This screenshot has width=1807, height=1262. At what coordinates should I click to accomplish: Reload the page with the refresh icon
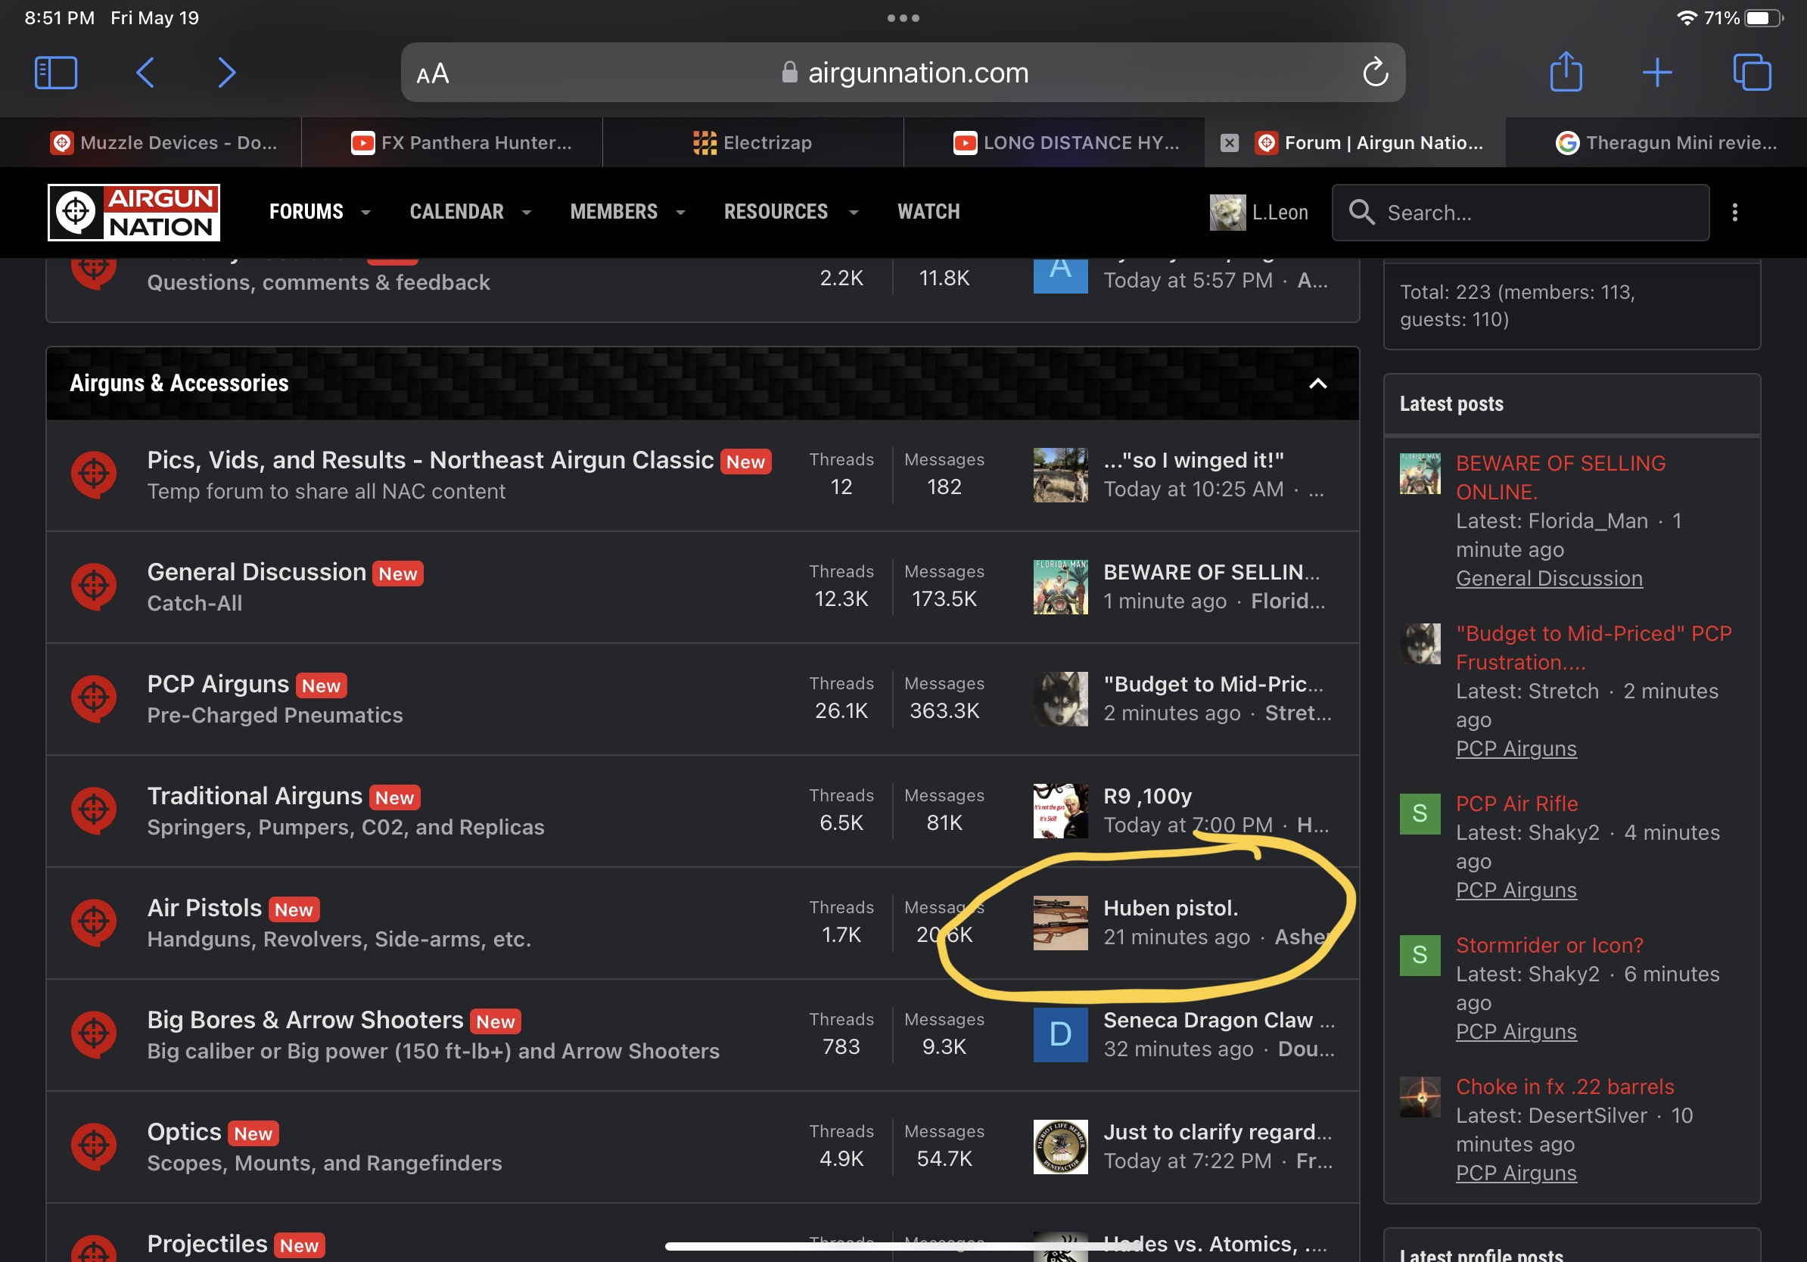pos(1375,73)
